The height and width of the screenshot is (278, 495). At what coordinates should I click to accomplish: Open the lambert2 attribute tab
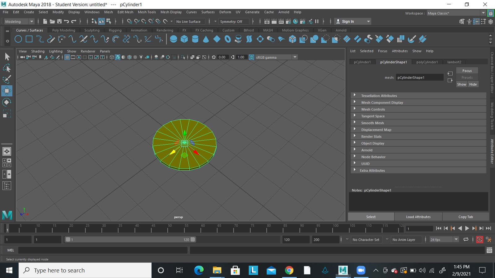[x=454, y=62]
